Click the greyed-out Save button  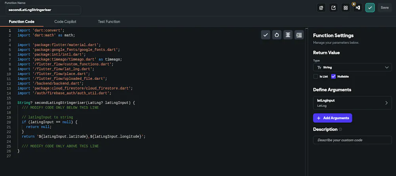(385, 8)
